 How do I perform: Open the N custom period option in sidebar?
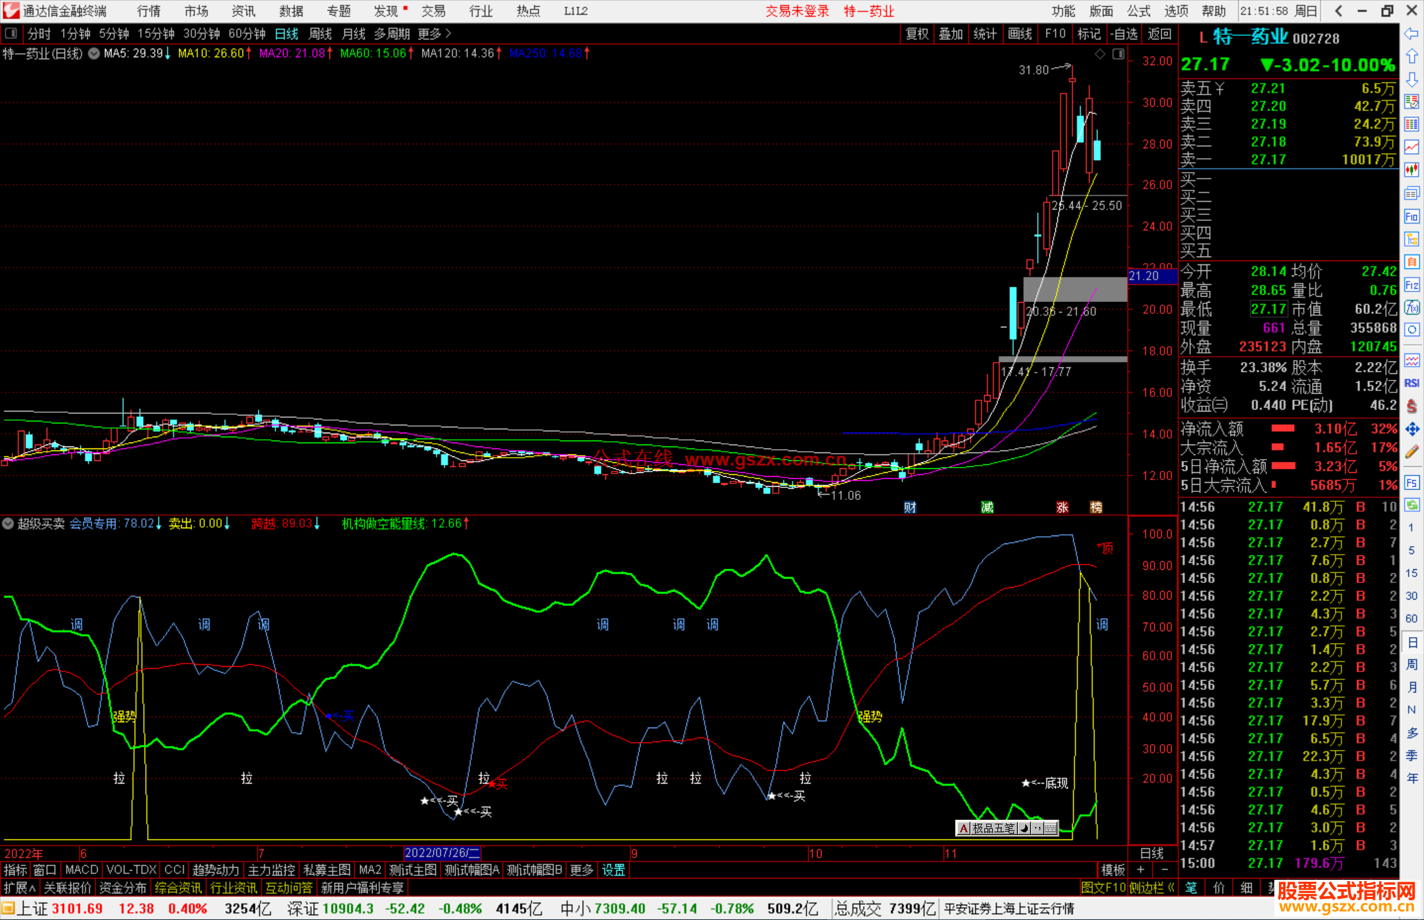tap(1411, 710)
